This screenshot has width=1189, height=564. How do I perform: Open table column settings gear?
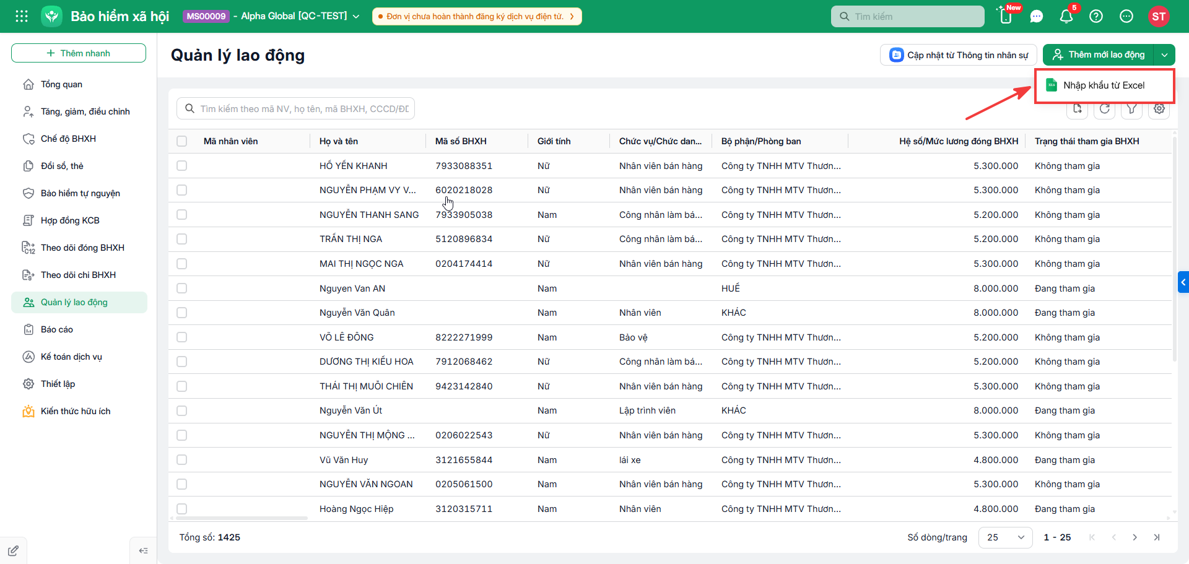tap(1159, 109)
